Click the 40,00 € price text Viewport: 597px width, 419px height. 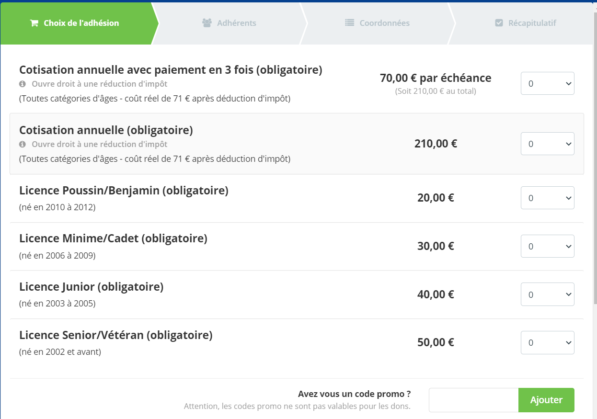(436, 294)
